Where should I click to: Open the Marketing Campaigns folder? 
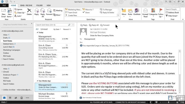tap(11, 50)
